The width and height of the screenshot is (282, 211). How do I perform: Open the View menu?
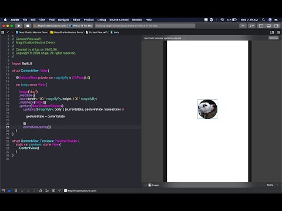[42, 20]
